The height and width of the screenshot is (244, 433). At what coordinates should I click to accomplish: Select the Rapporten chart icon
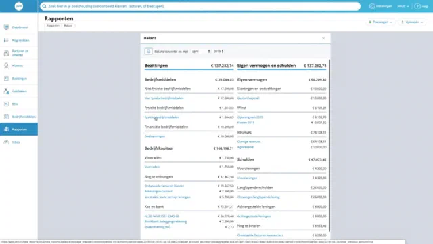(x=6, y=129)
